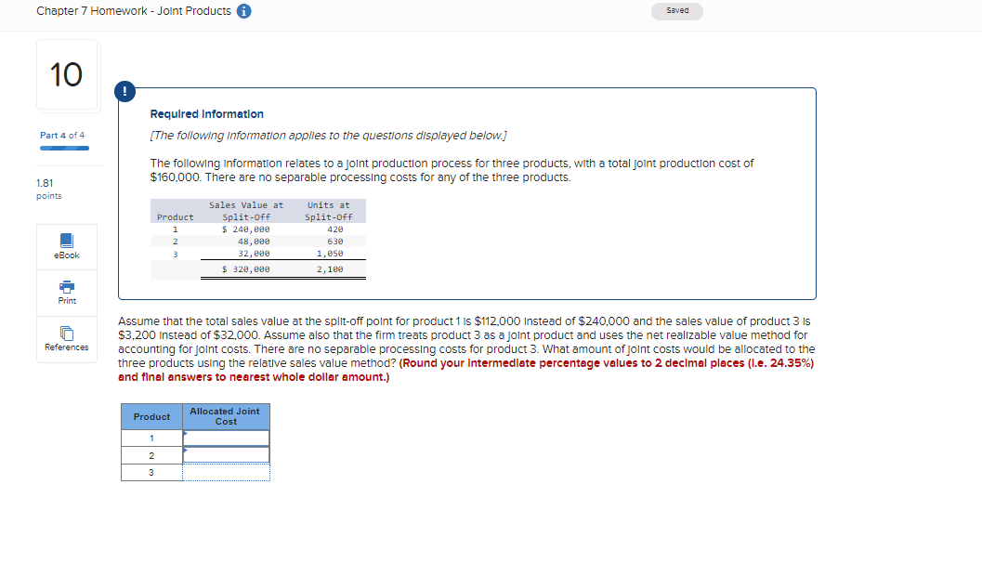Image resolution: width=982 pixels, height=576 pixels.
Task: Click the Product 3 row label in the answer table
Action: (x=151, y=472)
